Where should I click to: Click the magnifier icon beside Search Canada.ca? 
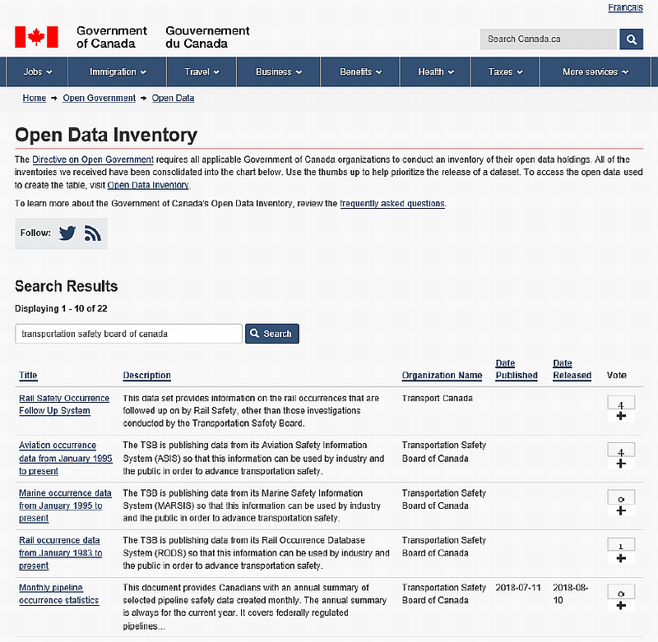(631, 39)
